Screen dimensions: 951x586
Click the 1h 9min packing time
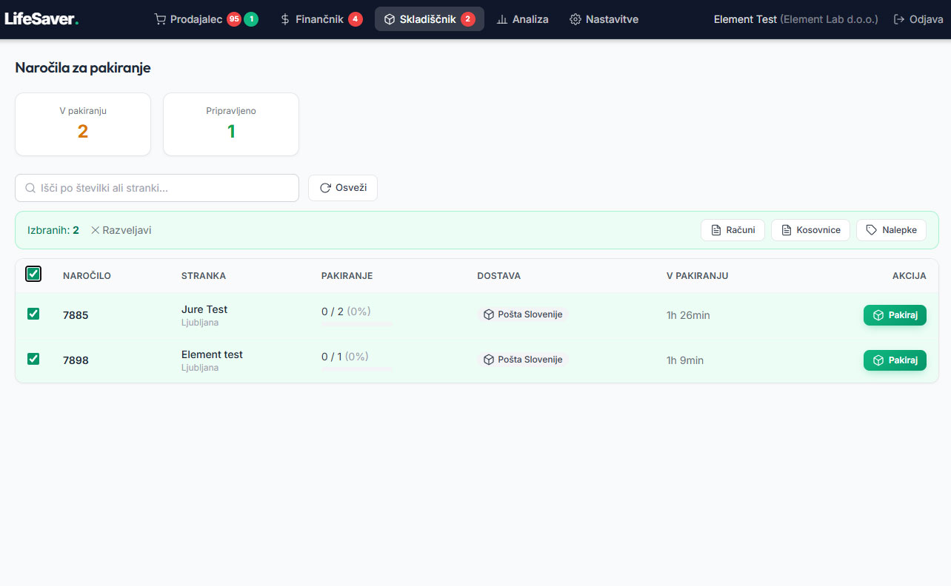[685, 360]
